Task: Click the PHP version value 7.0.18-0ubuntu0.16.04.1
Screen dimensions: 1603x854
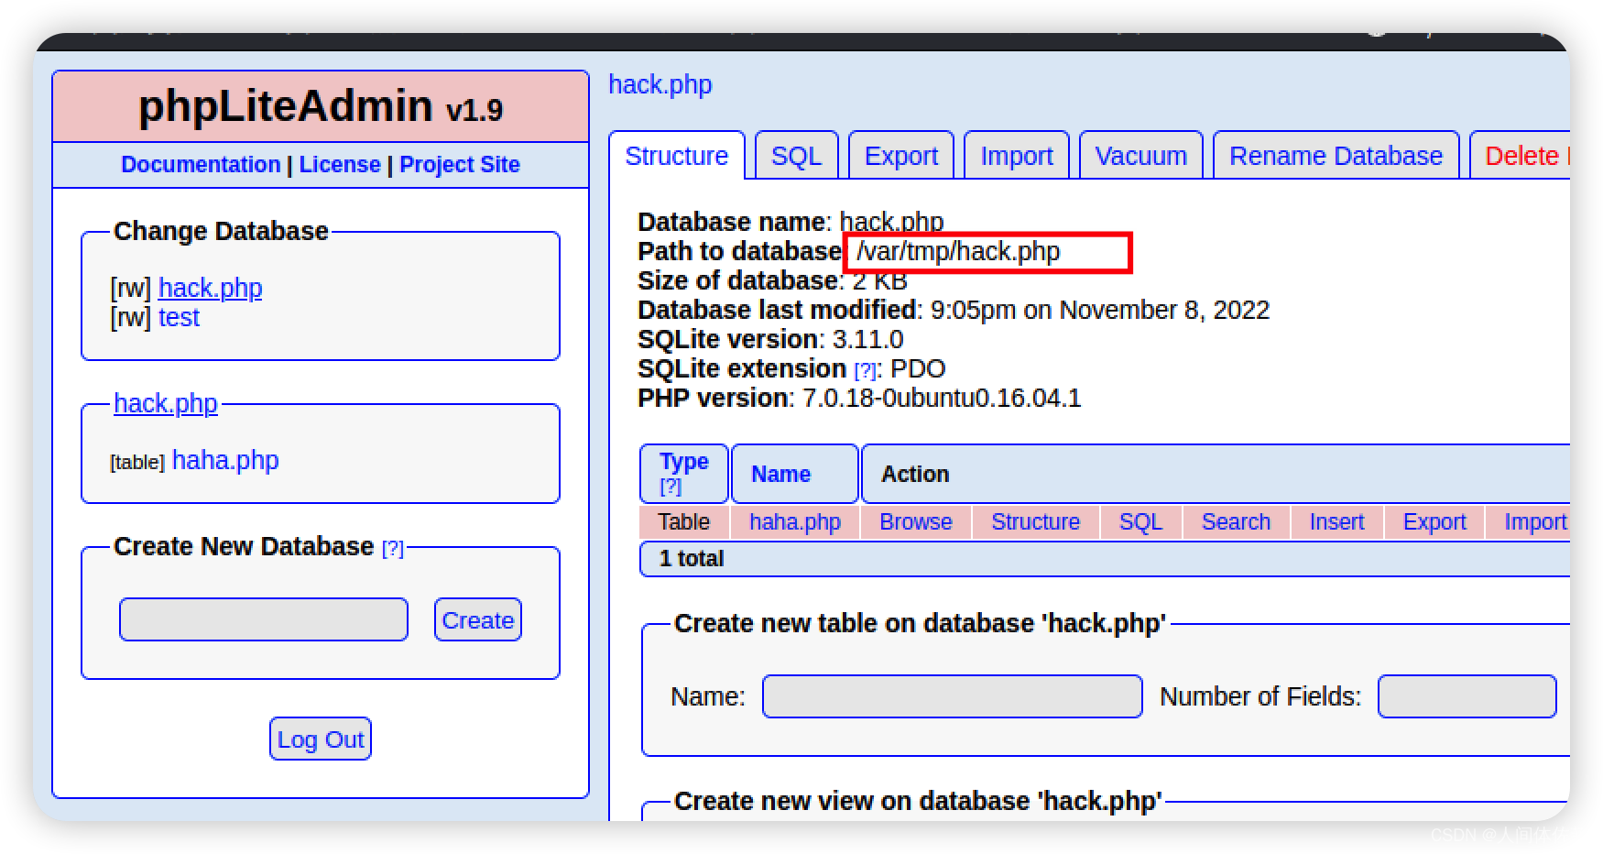Action: coord(942,398)
